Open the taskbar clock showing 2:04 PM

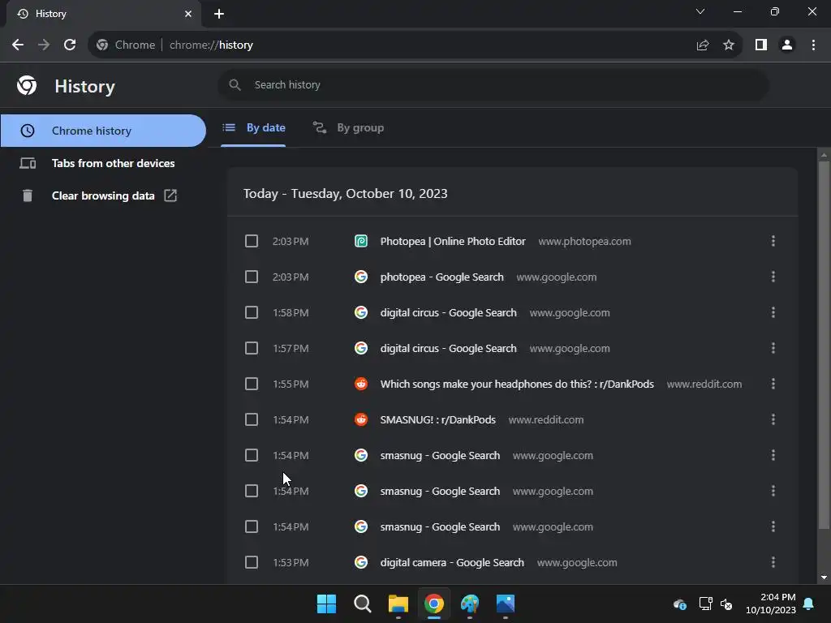771,604
